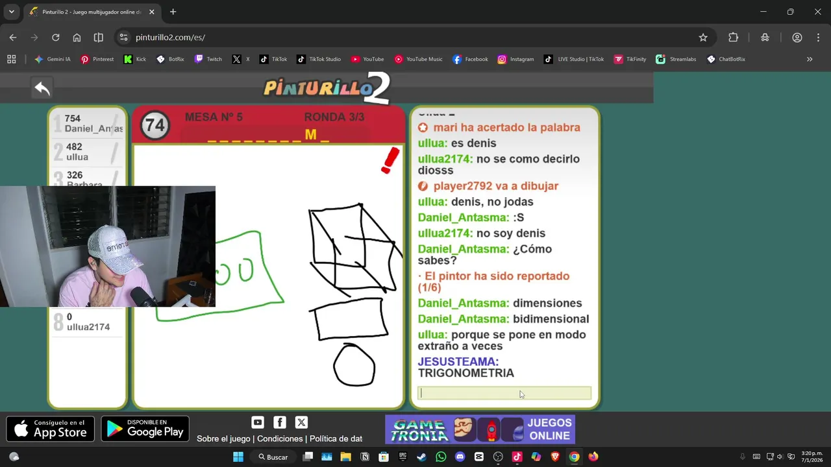831x467 pixels.
Task: Open the Chrome three-dot menu
Action: pos(818,38)
